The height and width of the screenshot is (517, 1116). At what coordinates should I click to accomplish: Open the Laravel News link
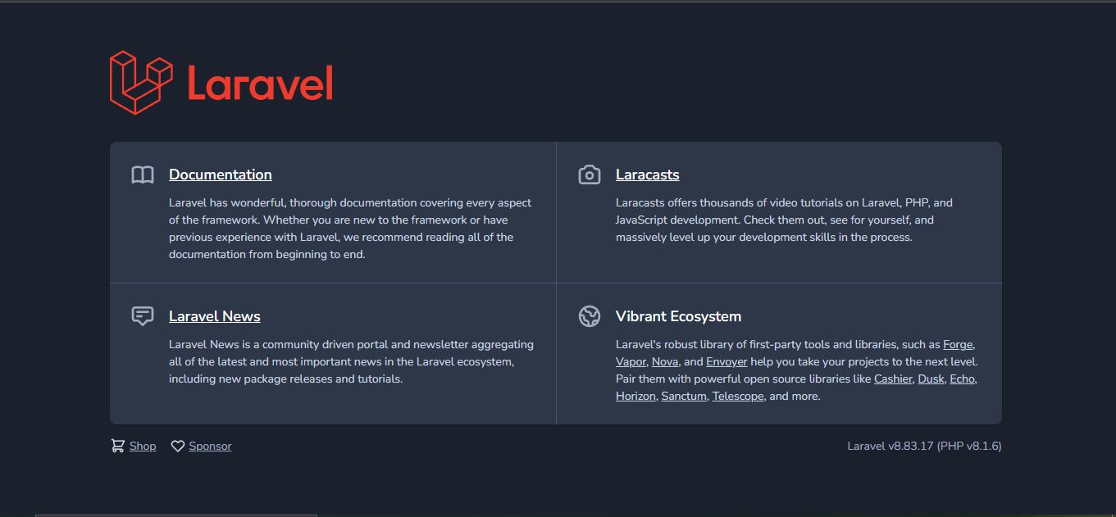tap(215, 316)
